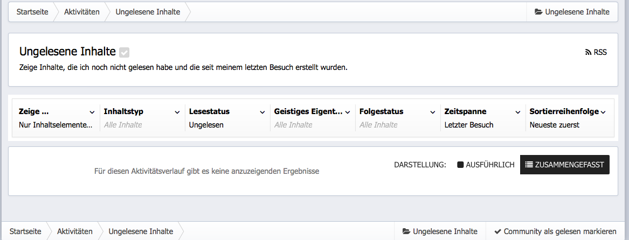Switch display to Zusammengefasst view
The width and height of the screenshot is (629, 240).
coord(564,165)
